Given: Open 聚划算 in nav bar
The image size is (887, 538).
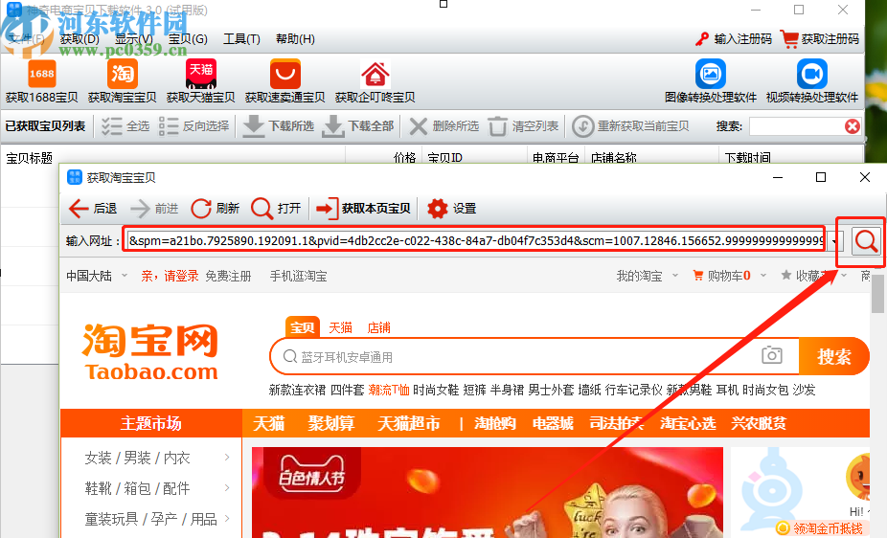Looking at the screenshot, I should click(330, 423).
